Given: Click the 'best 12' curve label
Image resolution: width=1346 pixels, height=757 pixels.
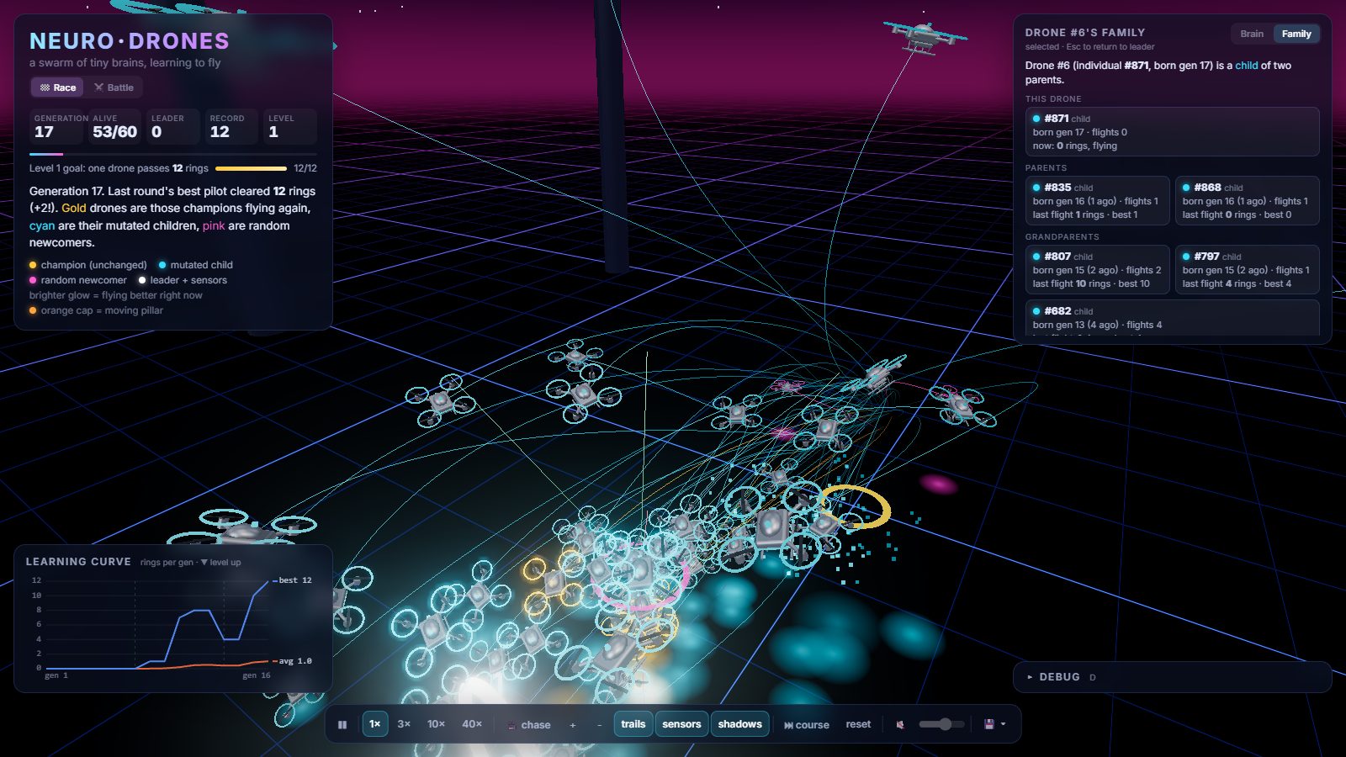Looking at the screenshot, I should 295,580.
